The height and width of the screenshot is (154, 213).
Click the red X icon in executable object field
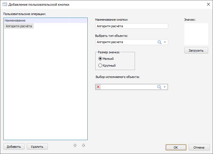[x=98, y=87]
